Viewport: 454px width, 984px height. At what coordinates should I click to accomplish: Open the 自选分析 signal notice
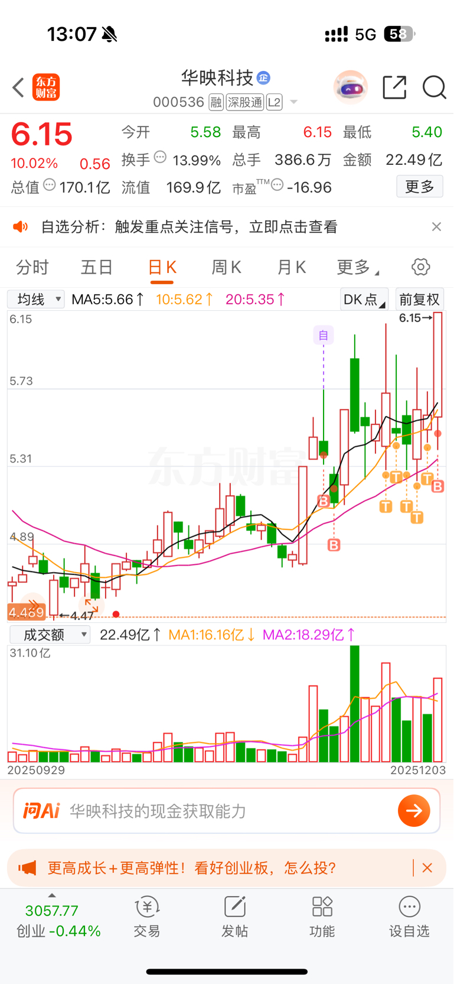click(x=189, y=227)
